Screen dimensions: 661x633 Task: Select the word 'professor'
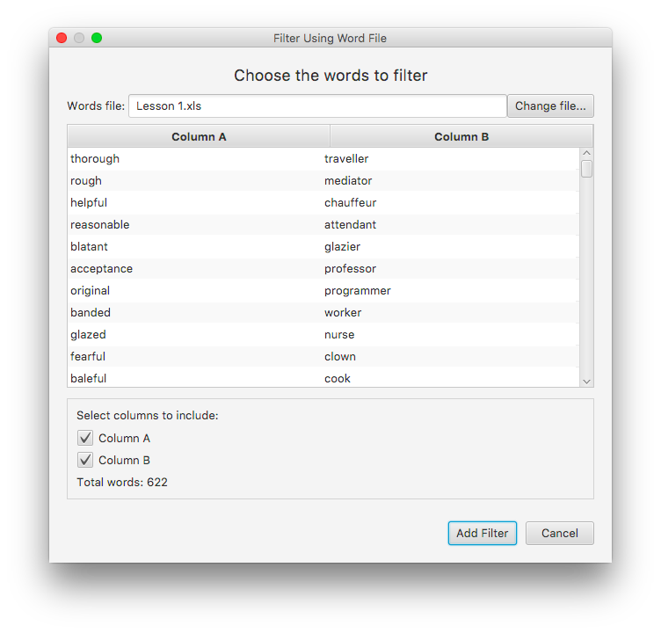point(351,269)
